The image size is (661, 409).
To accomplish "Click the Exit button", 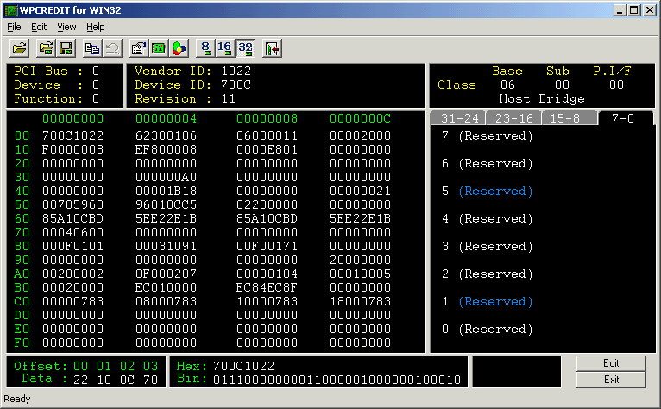I will click(x=611, y=380).
